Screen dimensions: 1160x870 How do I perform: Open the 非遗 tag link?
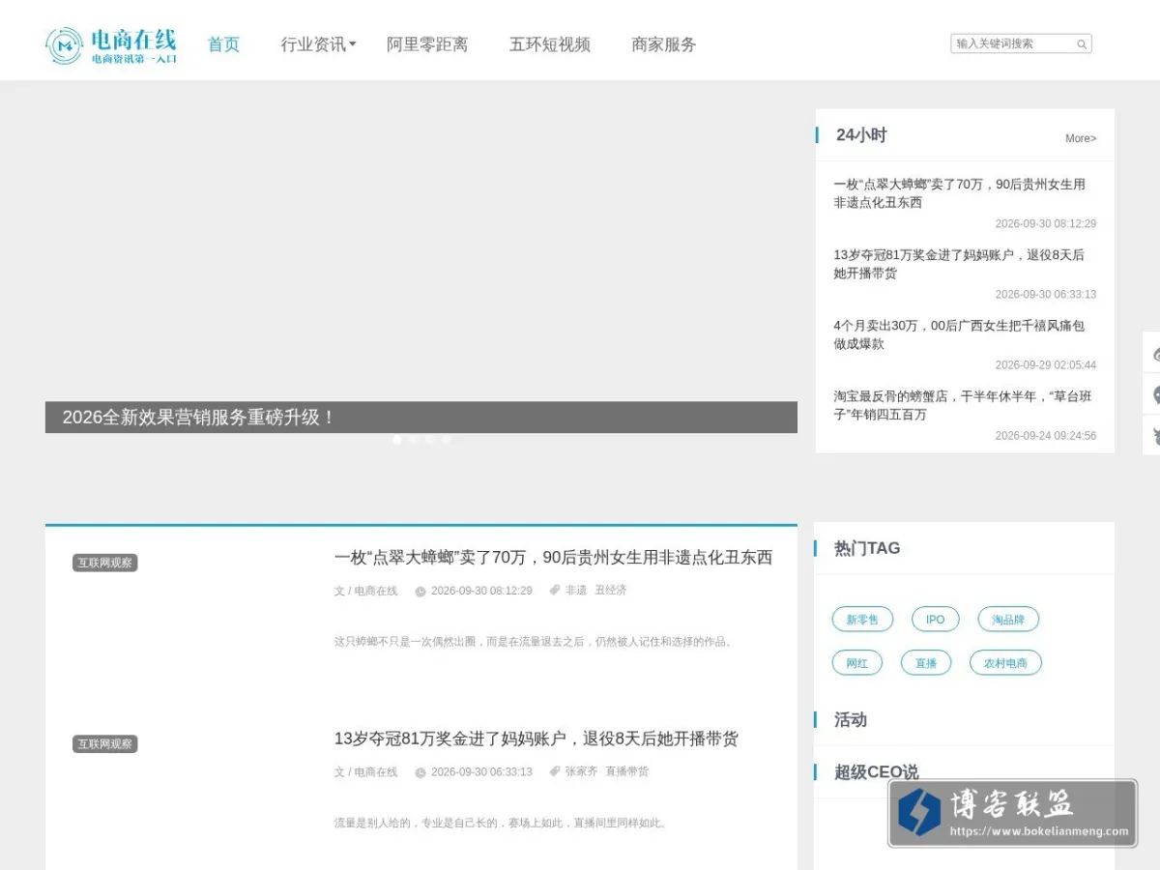576,591
